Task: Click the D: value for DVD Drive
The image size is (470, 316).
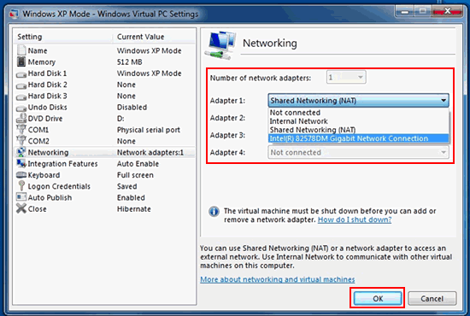Action: point(120,119)
